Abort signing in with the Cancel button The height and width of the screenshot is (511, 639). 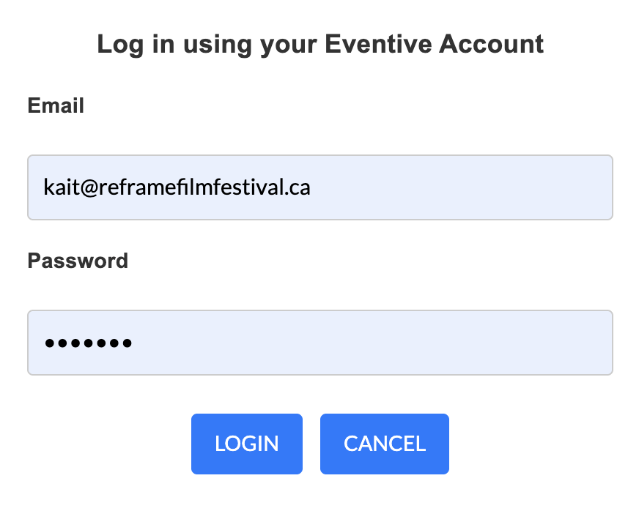click(x=384, y=444)
